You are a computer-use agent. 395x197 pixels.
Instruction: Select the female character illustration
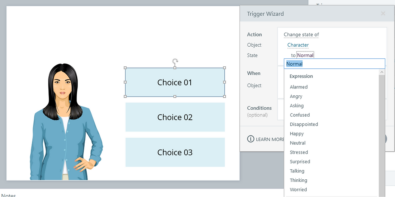coord(64,125)
